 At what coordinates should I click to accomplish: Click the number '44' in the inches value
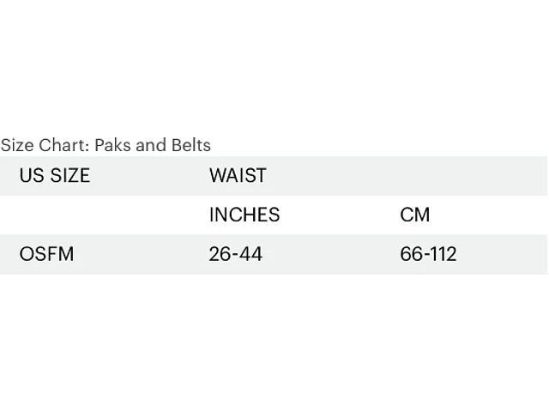pos(250,254)
